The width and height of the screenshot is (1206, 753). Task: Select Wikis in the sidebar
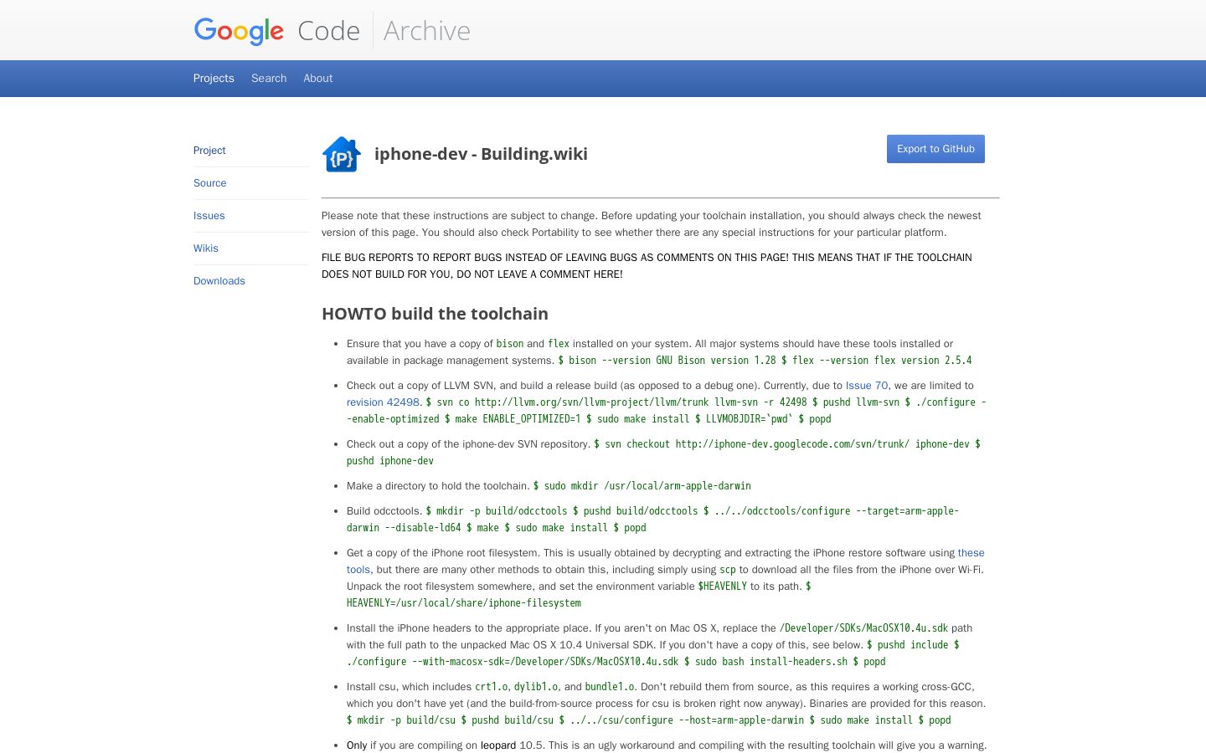click(206, 248)
